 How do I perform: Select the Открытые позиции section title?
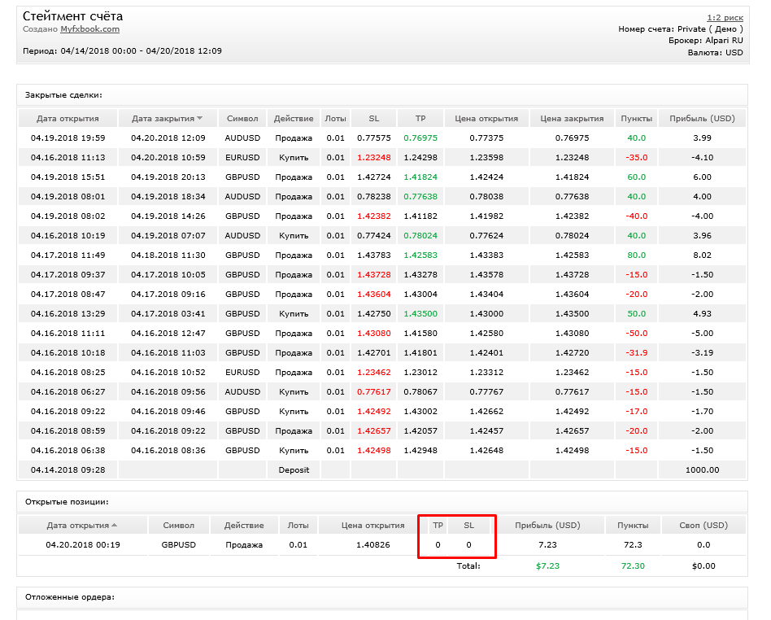click(67, 502)
